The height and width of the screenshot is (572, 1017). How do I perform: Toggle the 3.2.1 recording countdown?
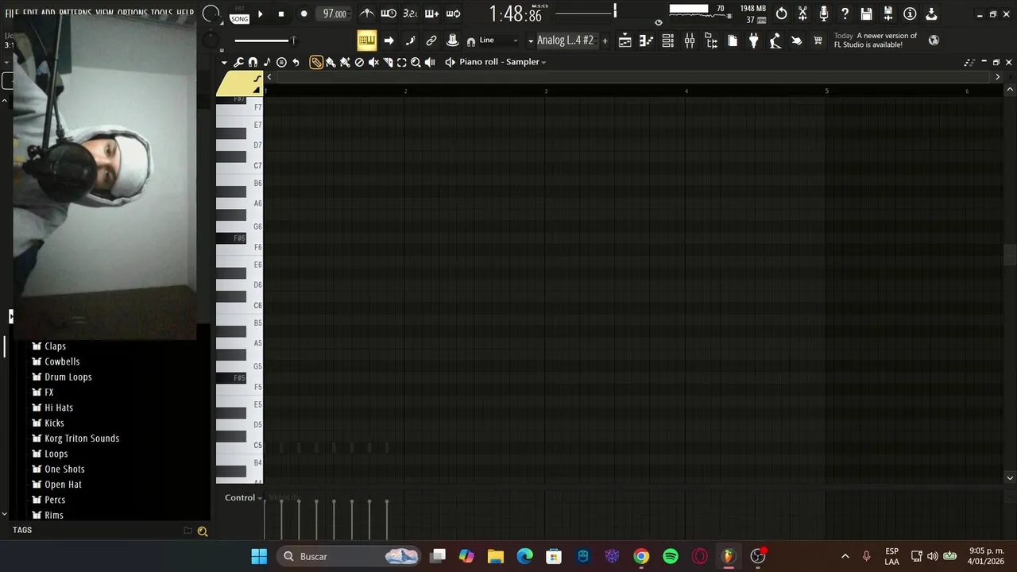pos(410,14)
